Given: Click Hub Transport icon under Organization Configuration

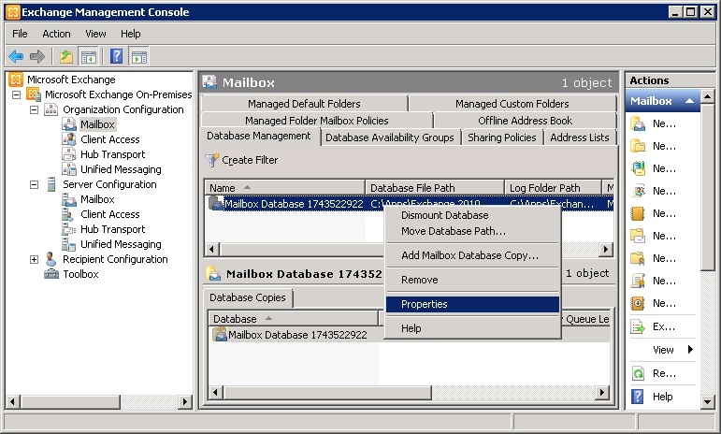Looking at the screenshot, I should pyautogui.click(x=69, y=154).
